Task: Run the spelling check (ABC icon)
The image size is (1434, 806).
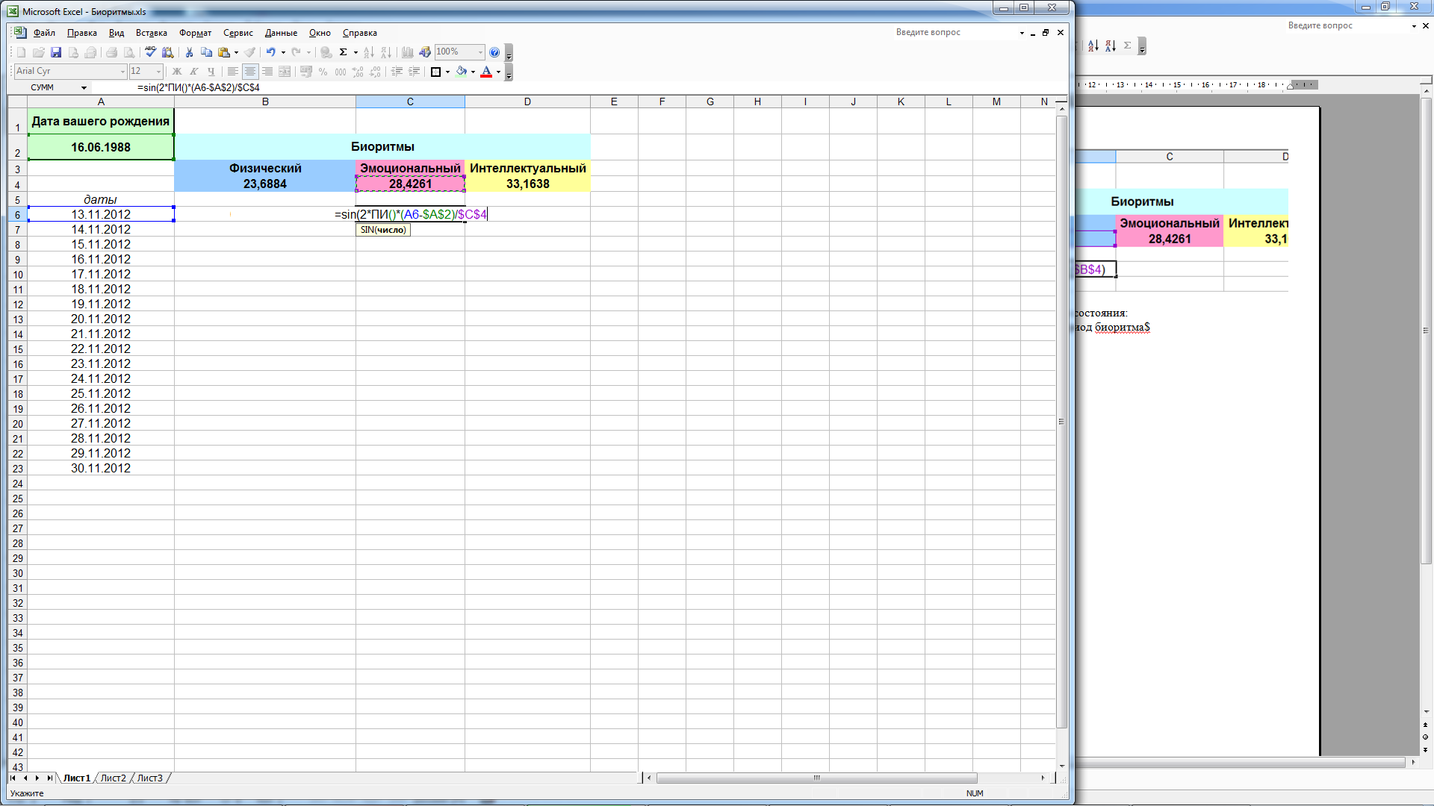Action: (150, 52)
